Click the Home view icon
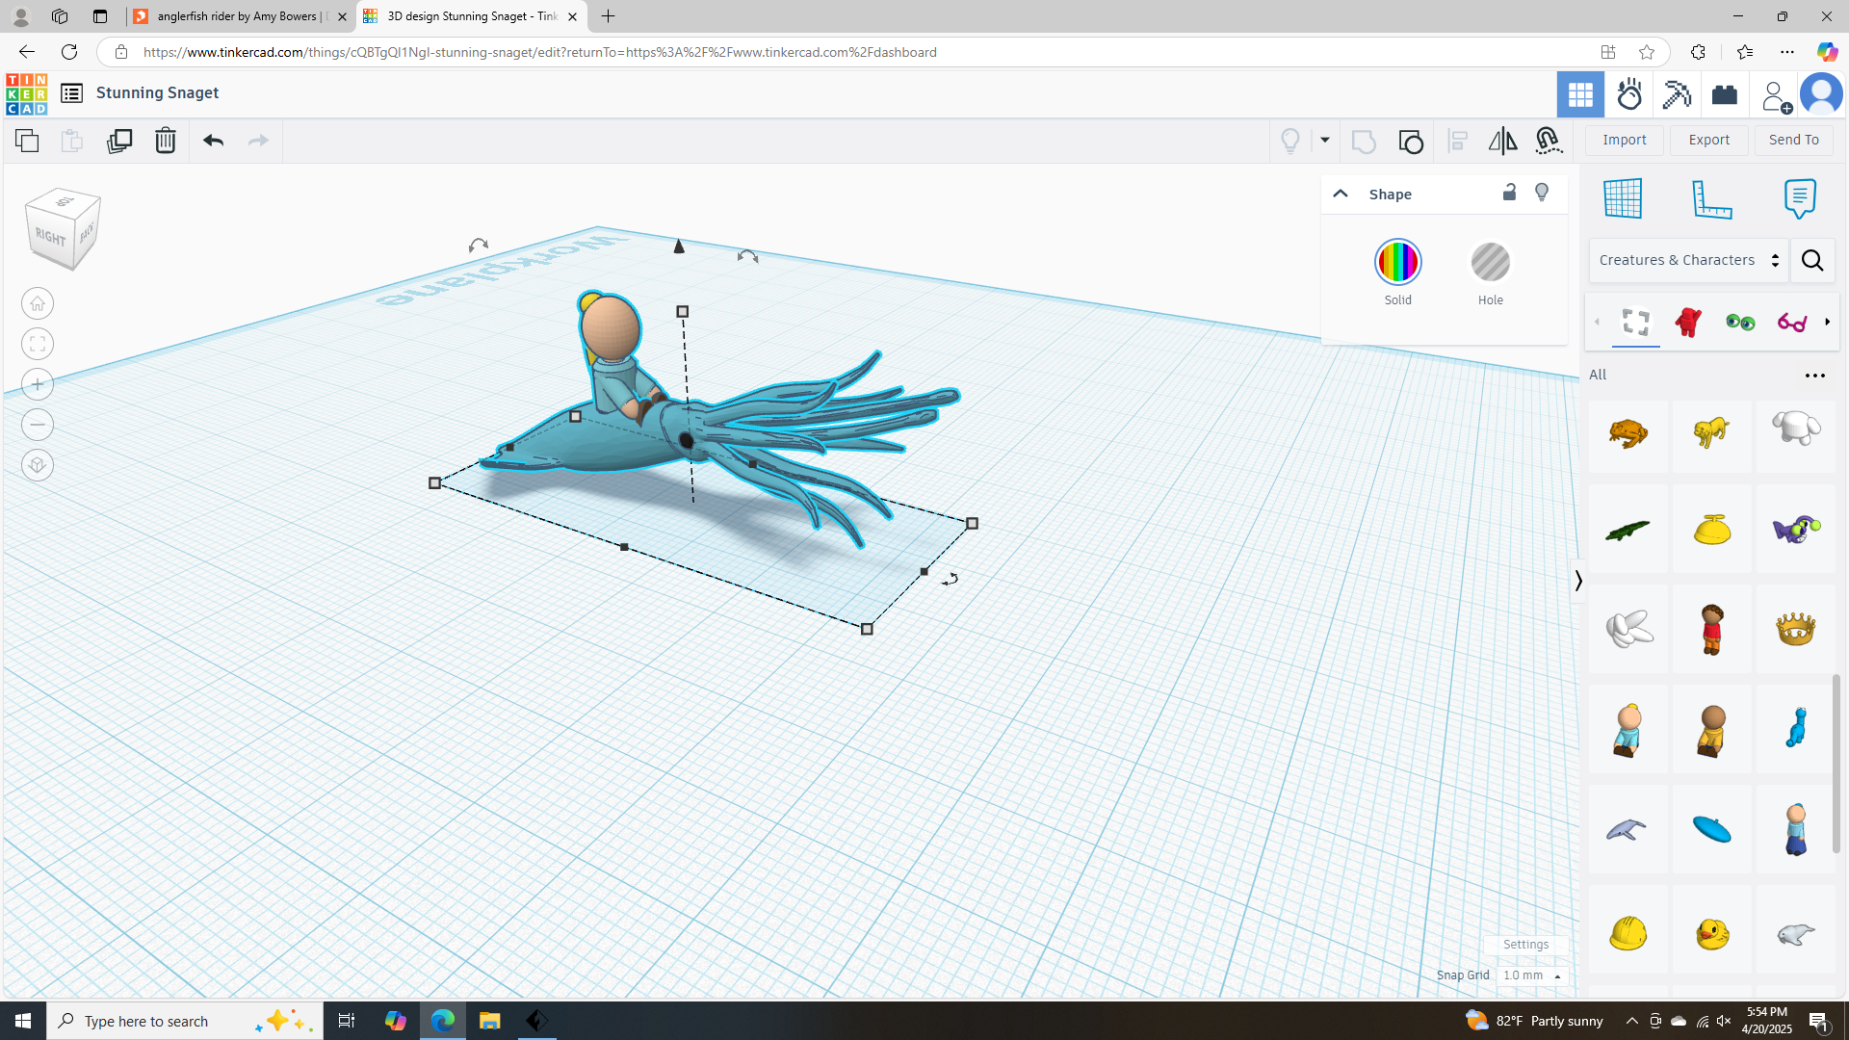 (x=38, y=303)
